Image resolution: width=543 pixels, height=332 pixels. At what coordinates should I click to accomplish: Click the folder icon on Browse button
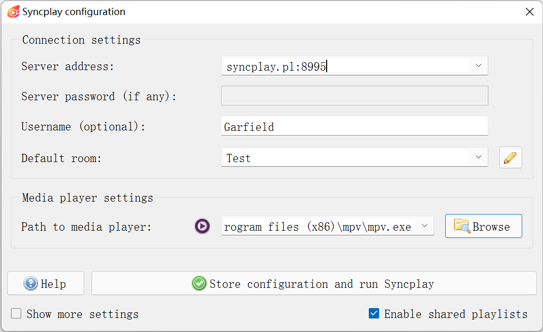pos(462,226)
